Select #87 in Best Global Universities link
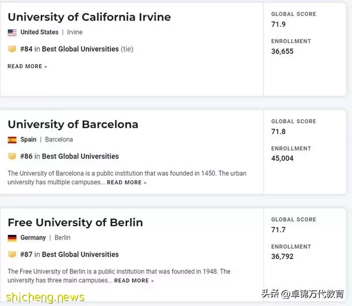The height and width of the screenshot is (306, 352). 70,255
